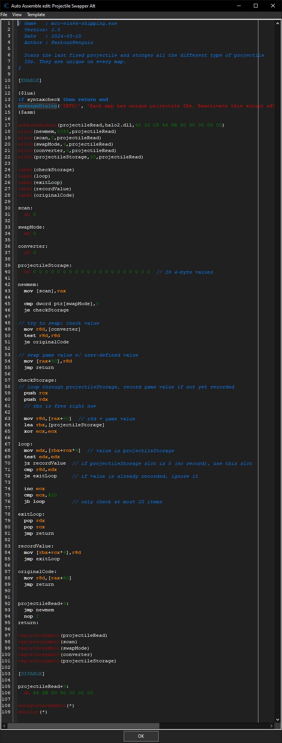Click the aobscanmodule line
The height and width of the screenshot is (743, 282).
[121, 125]
